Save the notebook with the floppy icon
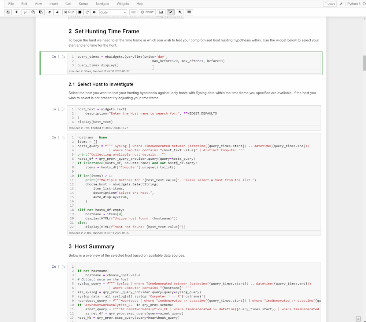 [8, 12]
